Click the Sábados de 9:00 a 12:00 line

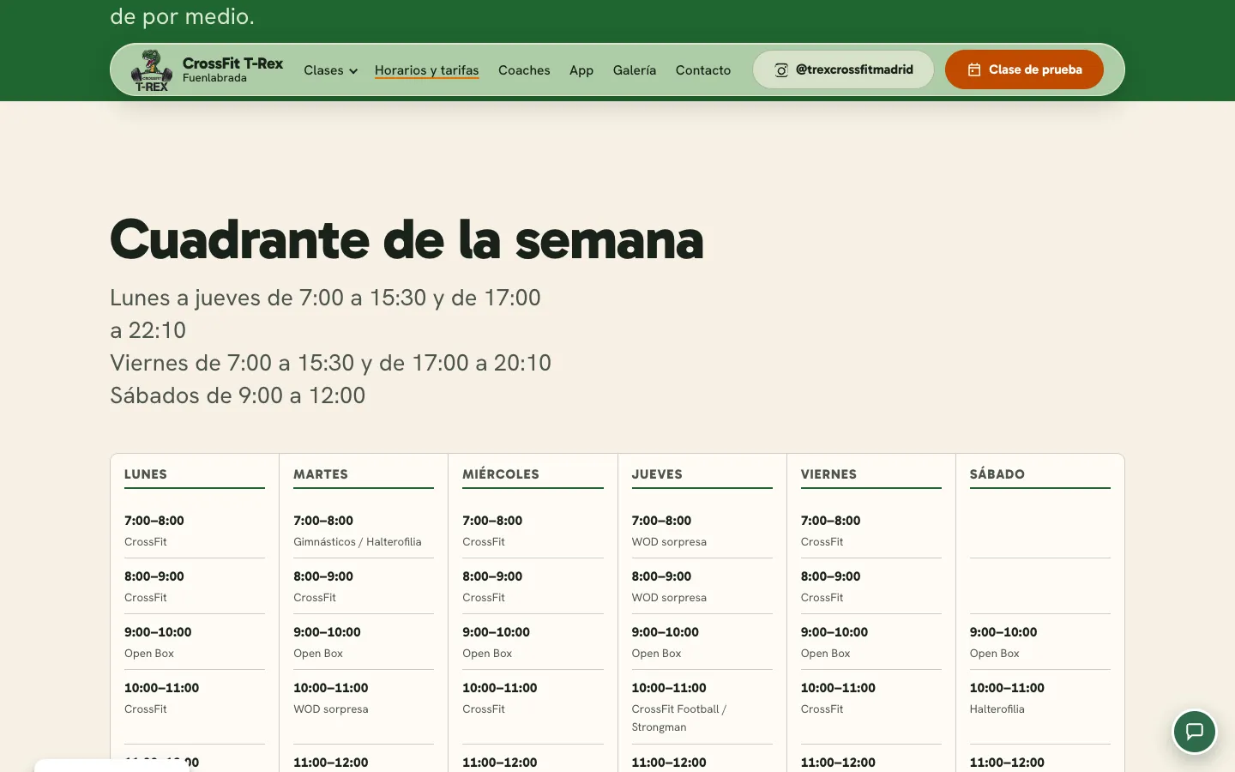238,395
